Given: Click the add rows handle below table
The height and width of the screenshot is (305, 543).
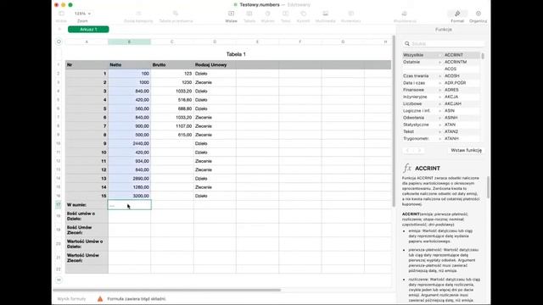Looking at the screenshot, I should (59, 280).
